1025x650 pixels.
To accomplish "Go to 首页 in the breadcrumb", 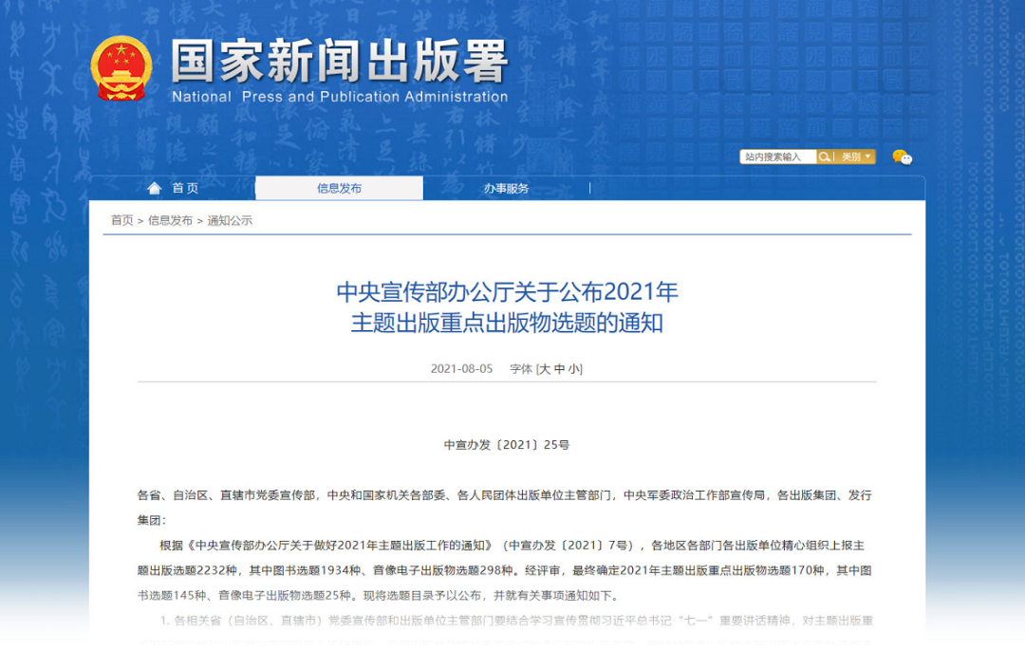I will [x=121, y=220].
